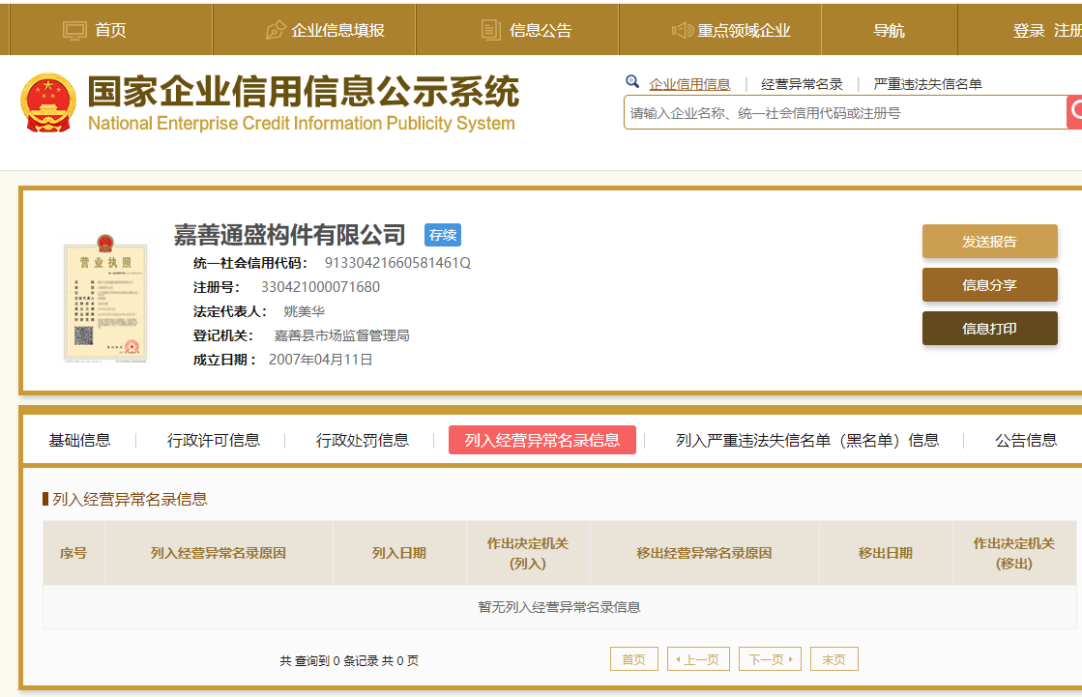The image size is (1082, 697).
Task: Click the 移出经营异常名录原因 column header
Action: coord(704,553)
